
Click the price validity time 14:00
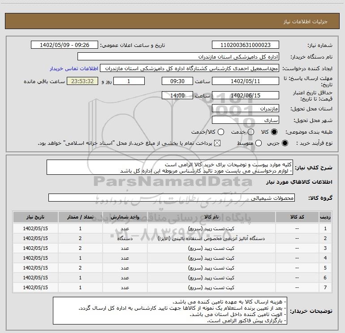click(177, 95)
